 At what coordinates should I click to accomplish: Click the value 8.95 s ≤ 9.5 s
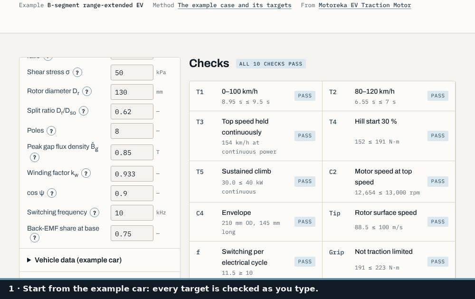[246, 102]
